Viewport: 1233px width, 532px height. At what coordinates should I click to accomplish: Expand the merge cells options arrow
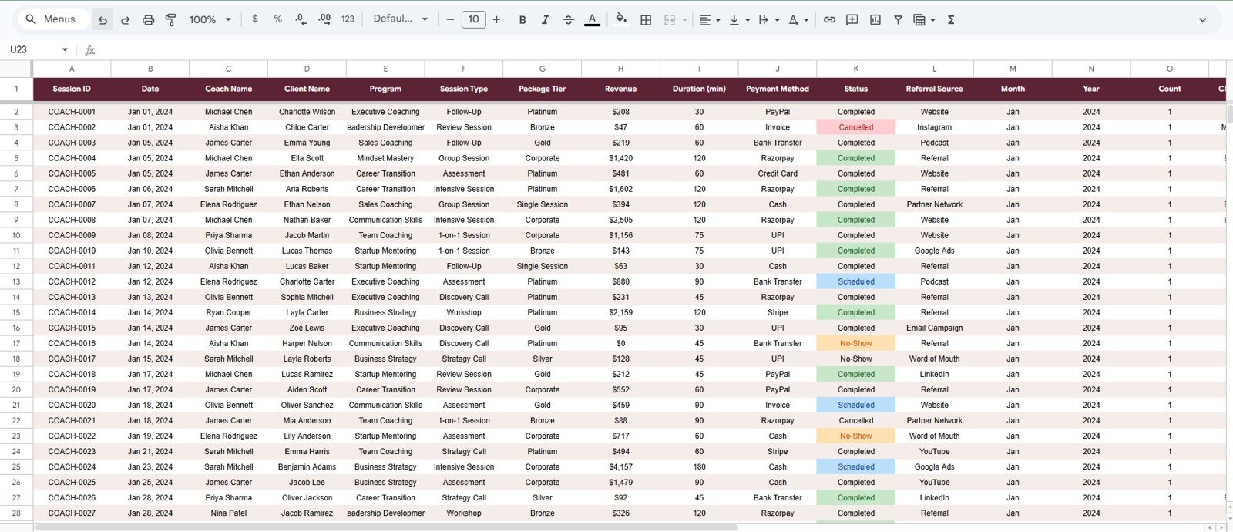pos(684,19)
